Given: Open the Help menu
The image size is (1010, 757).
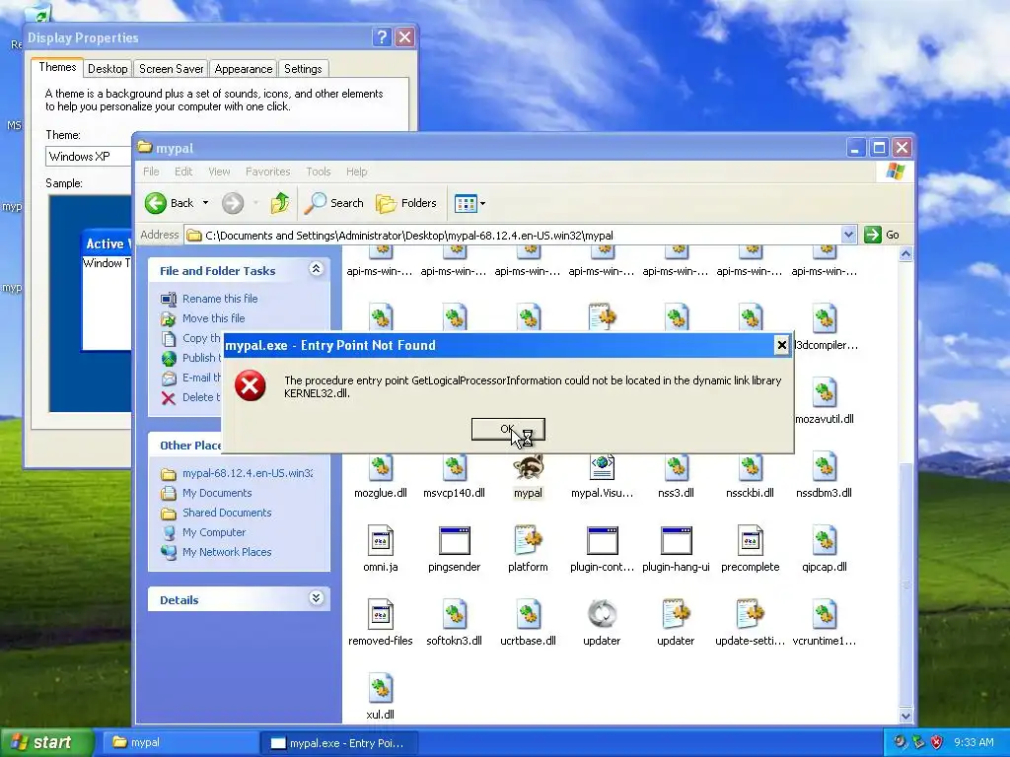Looking at the screenshot, I should 356,172.
